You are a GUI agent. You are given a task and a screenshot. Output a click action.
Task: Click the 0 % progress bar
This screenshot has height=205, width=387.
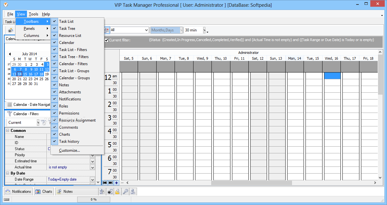click(x=93, y=200)
